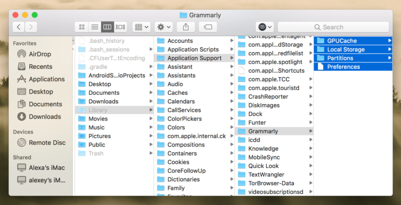The width and height of the screenshot is (401, 205).
Task: Open Desktop in the sidebar Favorites
Action: [x=41, y=92]
